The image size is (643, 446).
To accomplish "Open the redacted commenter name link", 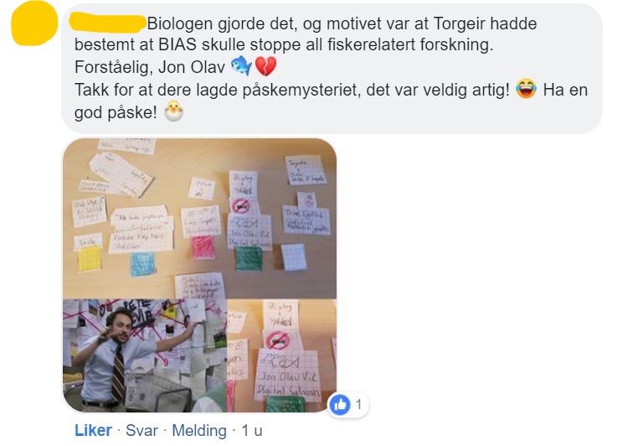I will [x=107, y=23].
